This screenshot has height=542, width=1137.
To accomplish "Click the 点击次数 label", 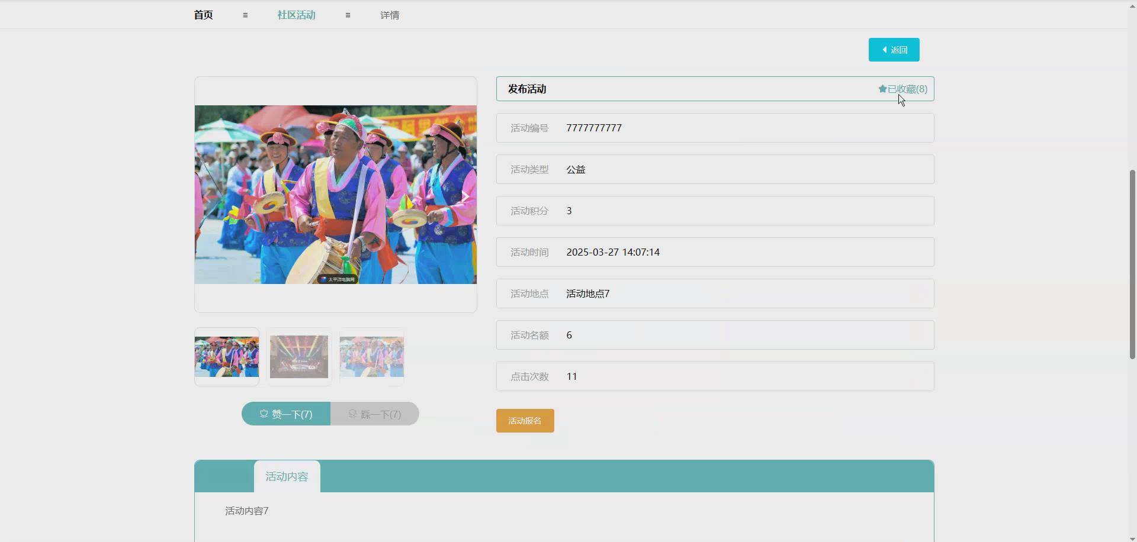I will click(529, 376).
